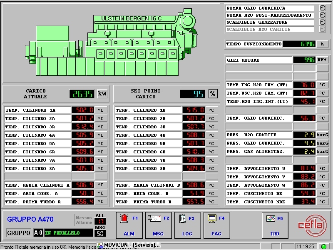
Task: Click the Pres. Olio Lubrific. value
Action: (304, 143)
